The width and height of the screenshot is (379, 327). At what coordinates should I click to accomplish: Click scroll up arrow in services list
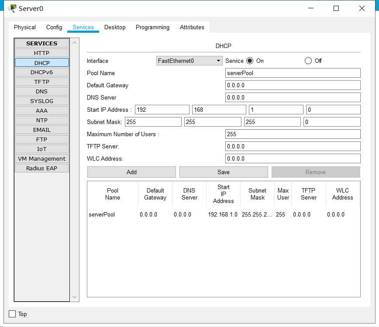pos(74,42)
